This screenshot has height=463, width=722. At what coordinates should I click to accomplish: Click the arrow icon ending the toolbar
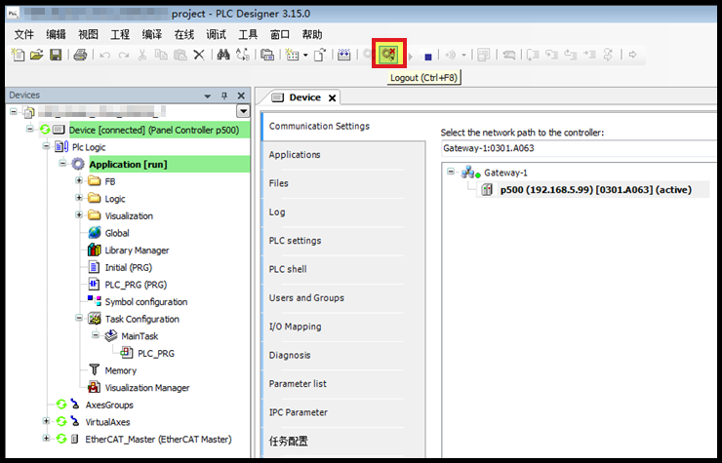(x=632, y=55)
